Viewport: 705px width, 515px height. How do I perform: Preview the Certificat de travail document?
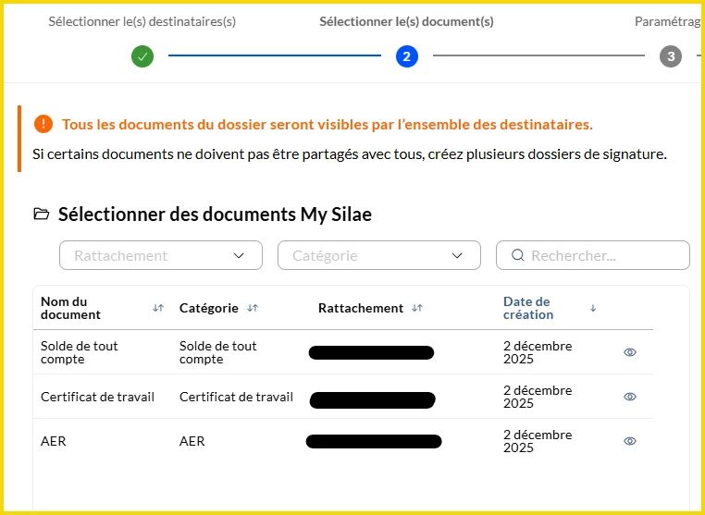click(x=630, y=397)
